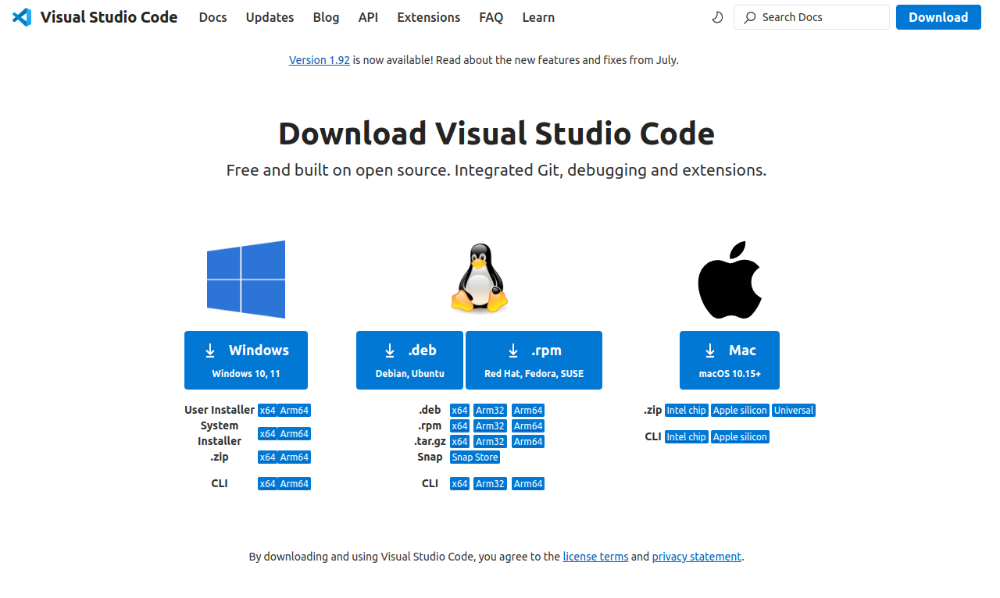Image resolution: width=1000 pixels, height=598 pixels.
Task: Open the Updates page
Action: pyautogui.click(x=270, y=17)
